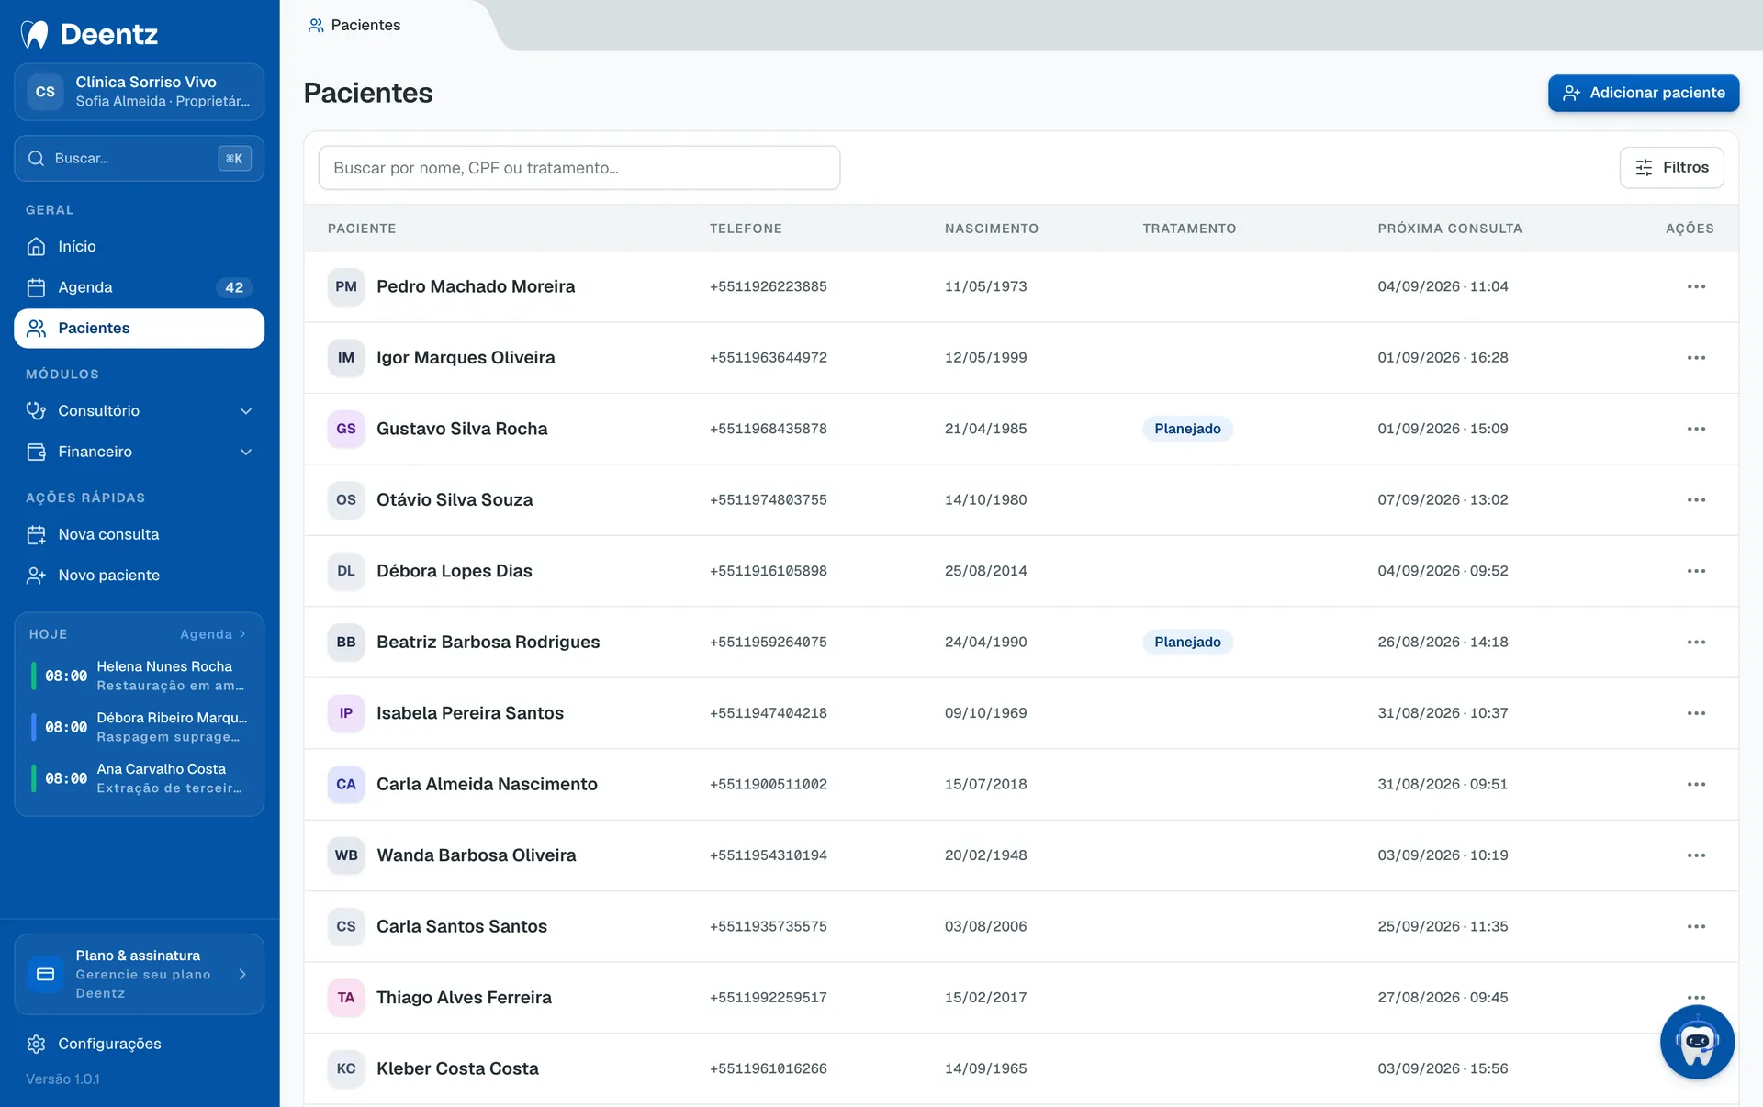Click the Próxima Consulta column header

click(1450, 229)
